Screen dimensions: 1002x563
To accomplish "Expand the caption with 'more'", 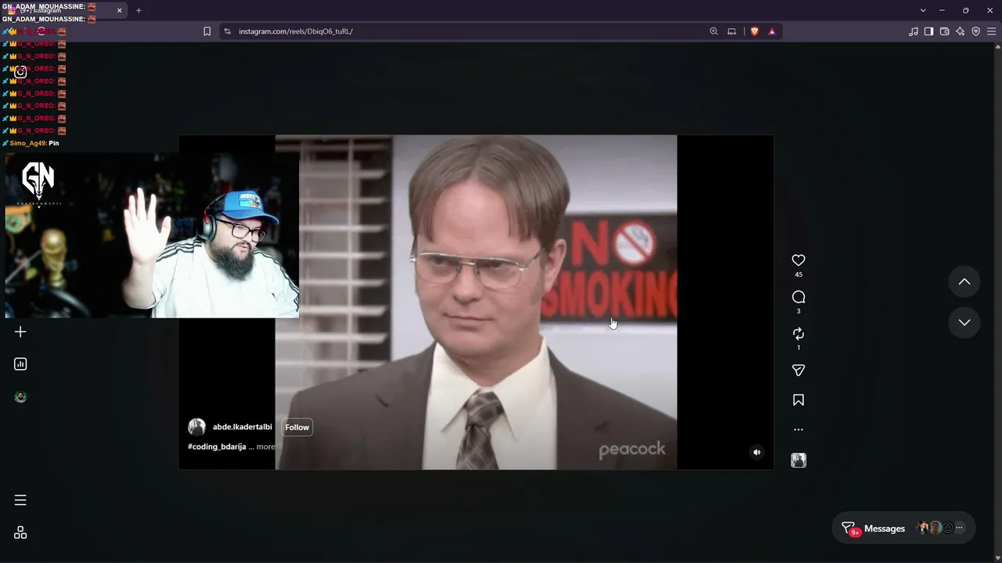I will pos(266,446).
